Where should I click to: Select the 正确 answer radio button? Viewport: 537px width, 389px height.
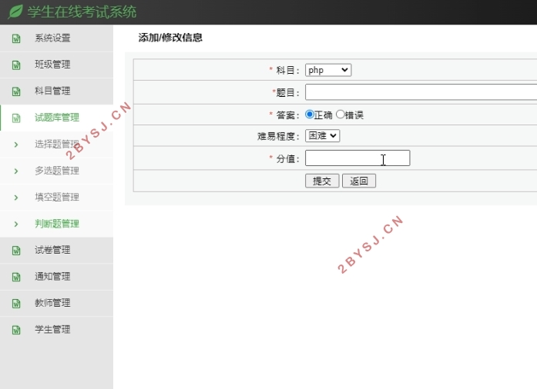point(309,115)
